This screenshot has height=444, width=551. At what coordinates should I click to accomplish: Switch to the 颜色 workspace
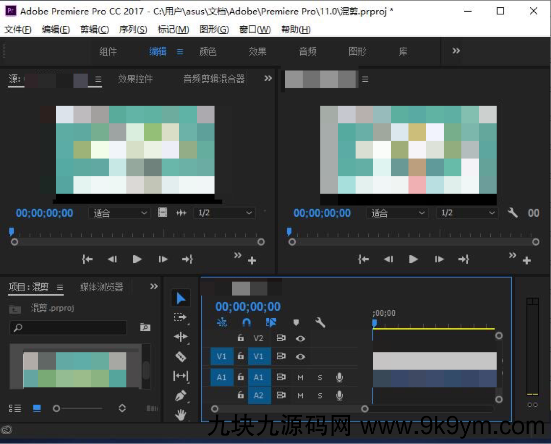[x=208, y=51]
